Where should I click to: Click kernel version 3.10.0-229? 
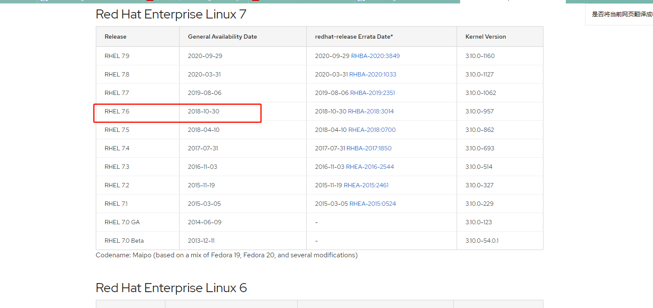coord(479,204)
